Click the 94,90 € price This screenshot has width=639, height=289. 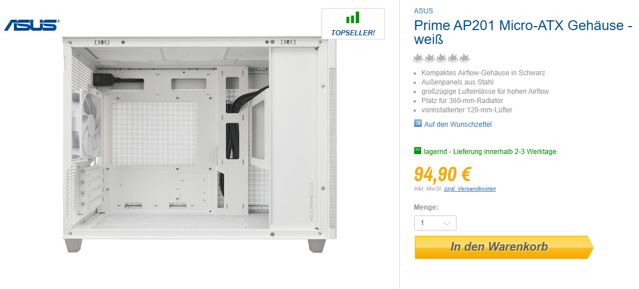[443, 174]
